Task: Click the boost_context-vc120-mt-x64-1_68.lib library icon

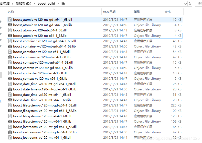Action: click(x=10, y=78)
